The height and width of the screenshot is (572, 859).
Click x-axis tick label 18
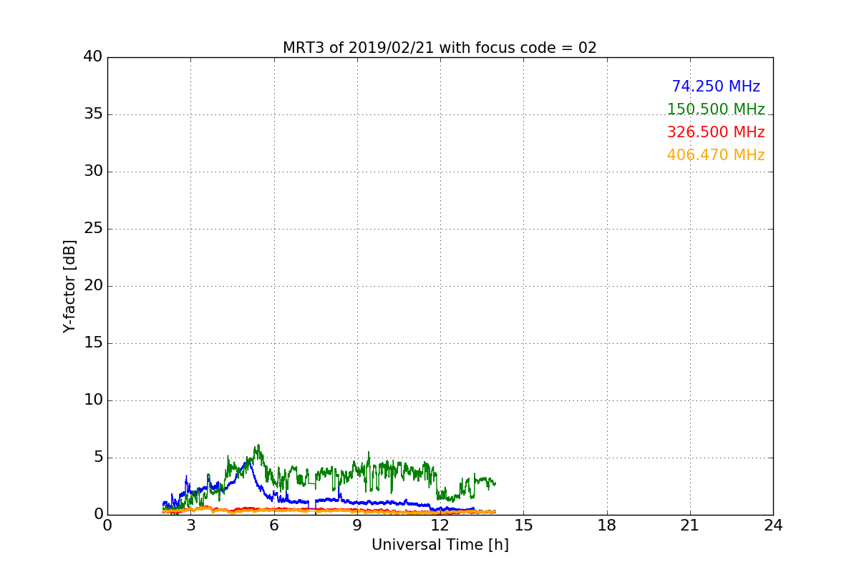[607, 526]
